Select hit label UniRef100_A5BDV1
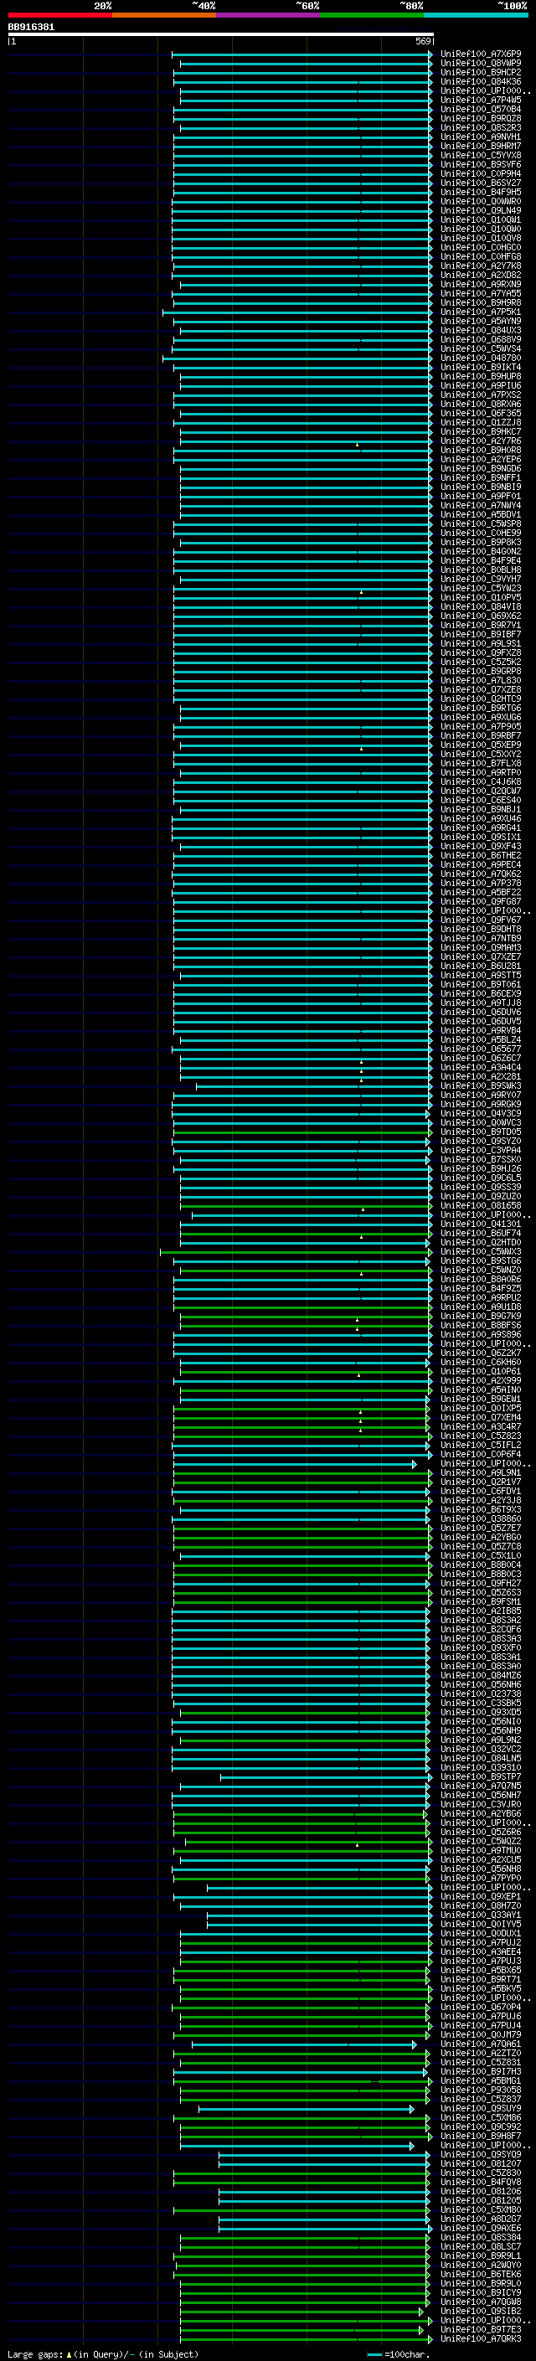The image size is (536, 2361). (481, 515)
